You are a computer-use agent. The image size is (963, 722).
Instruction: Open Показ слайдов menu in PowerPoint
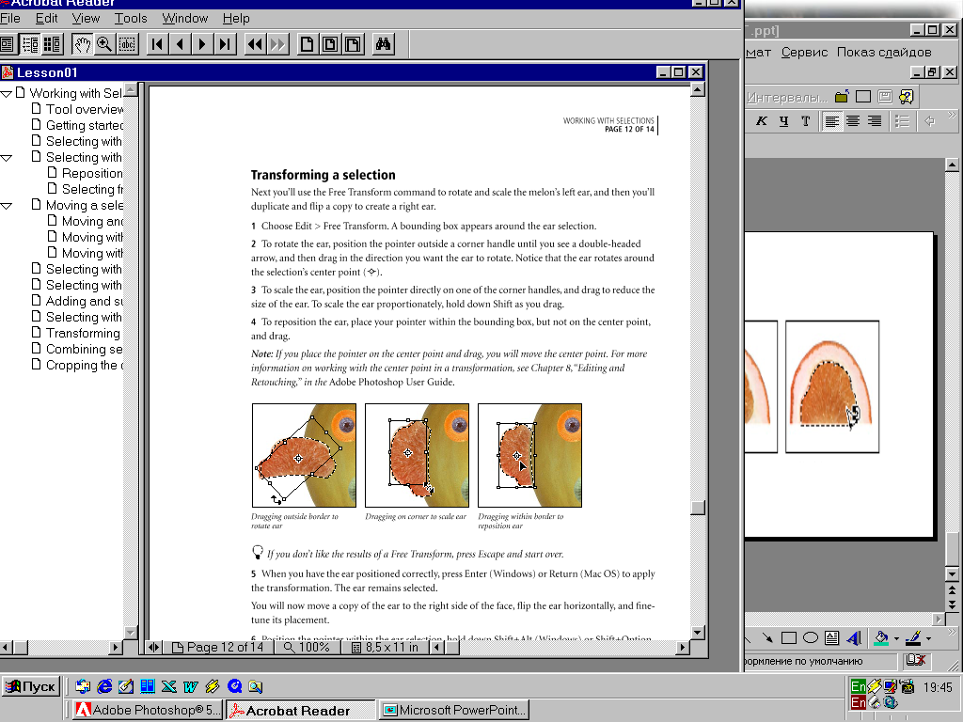[884, 53]
